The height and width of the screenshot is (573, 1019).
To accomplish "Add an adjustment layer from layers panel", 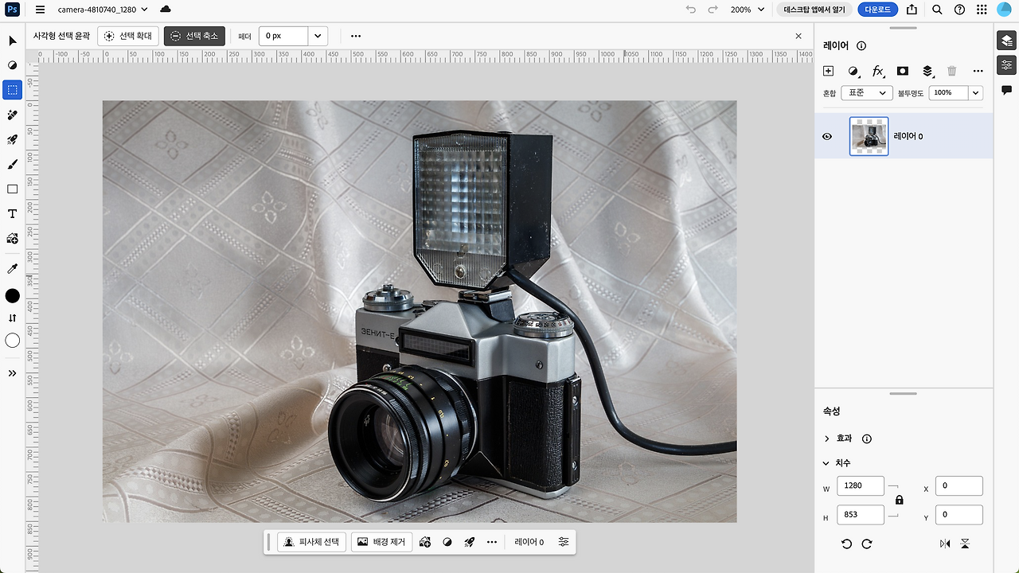I will [853, 71].
